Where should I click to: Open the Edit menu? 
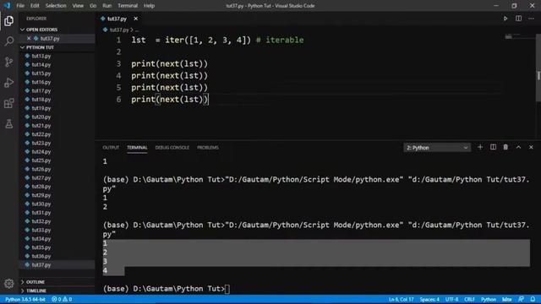coord(35,6)
